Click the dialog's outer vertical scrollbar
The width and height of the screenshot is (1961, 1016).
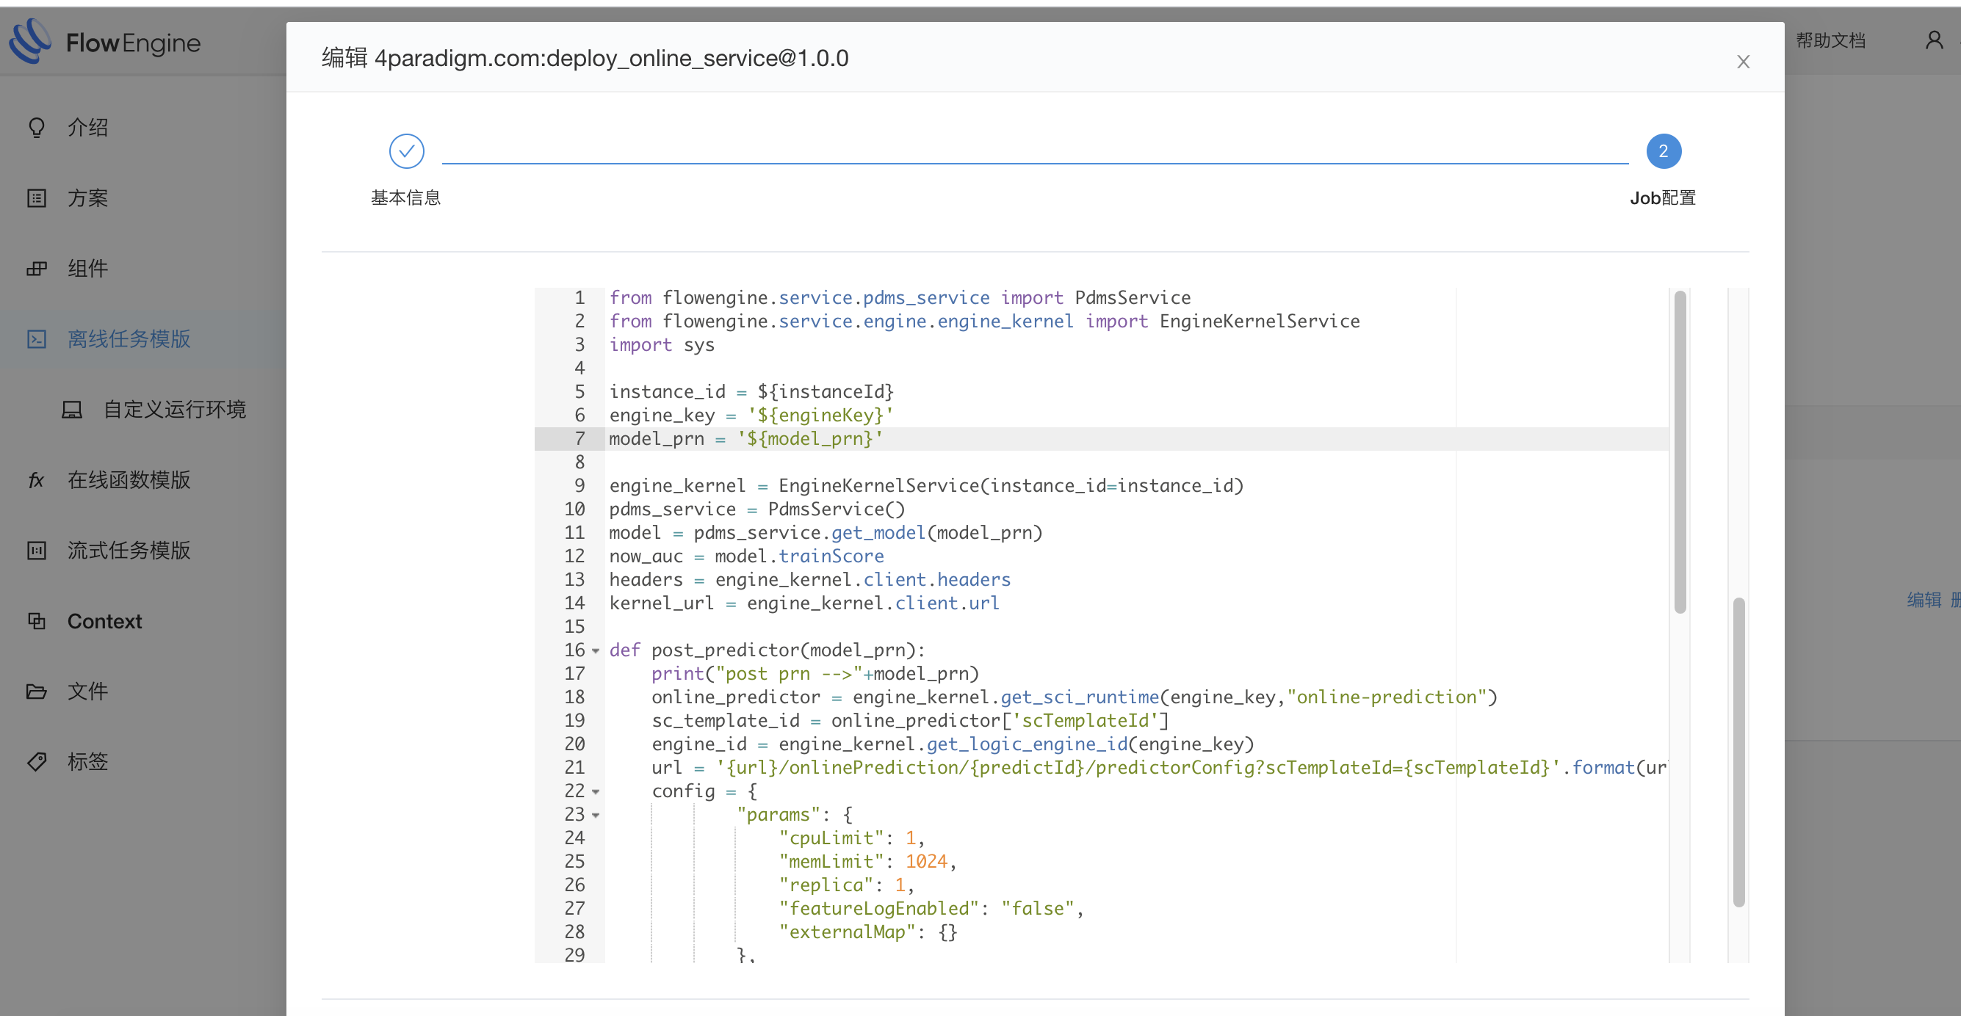(1738, 752)
